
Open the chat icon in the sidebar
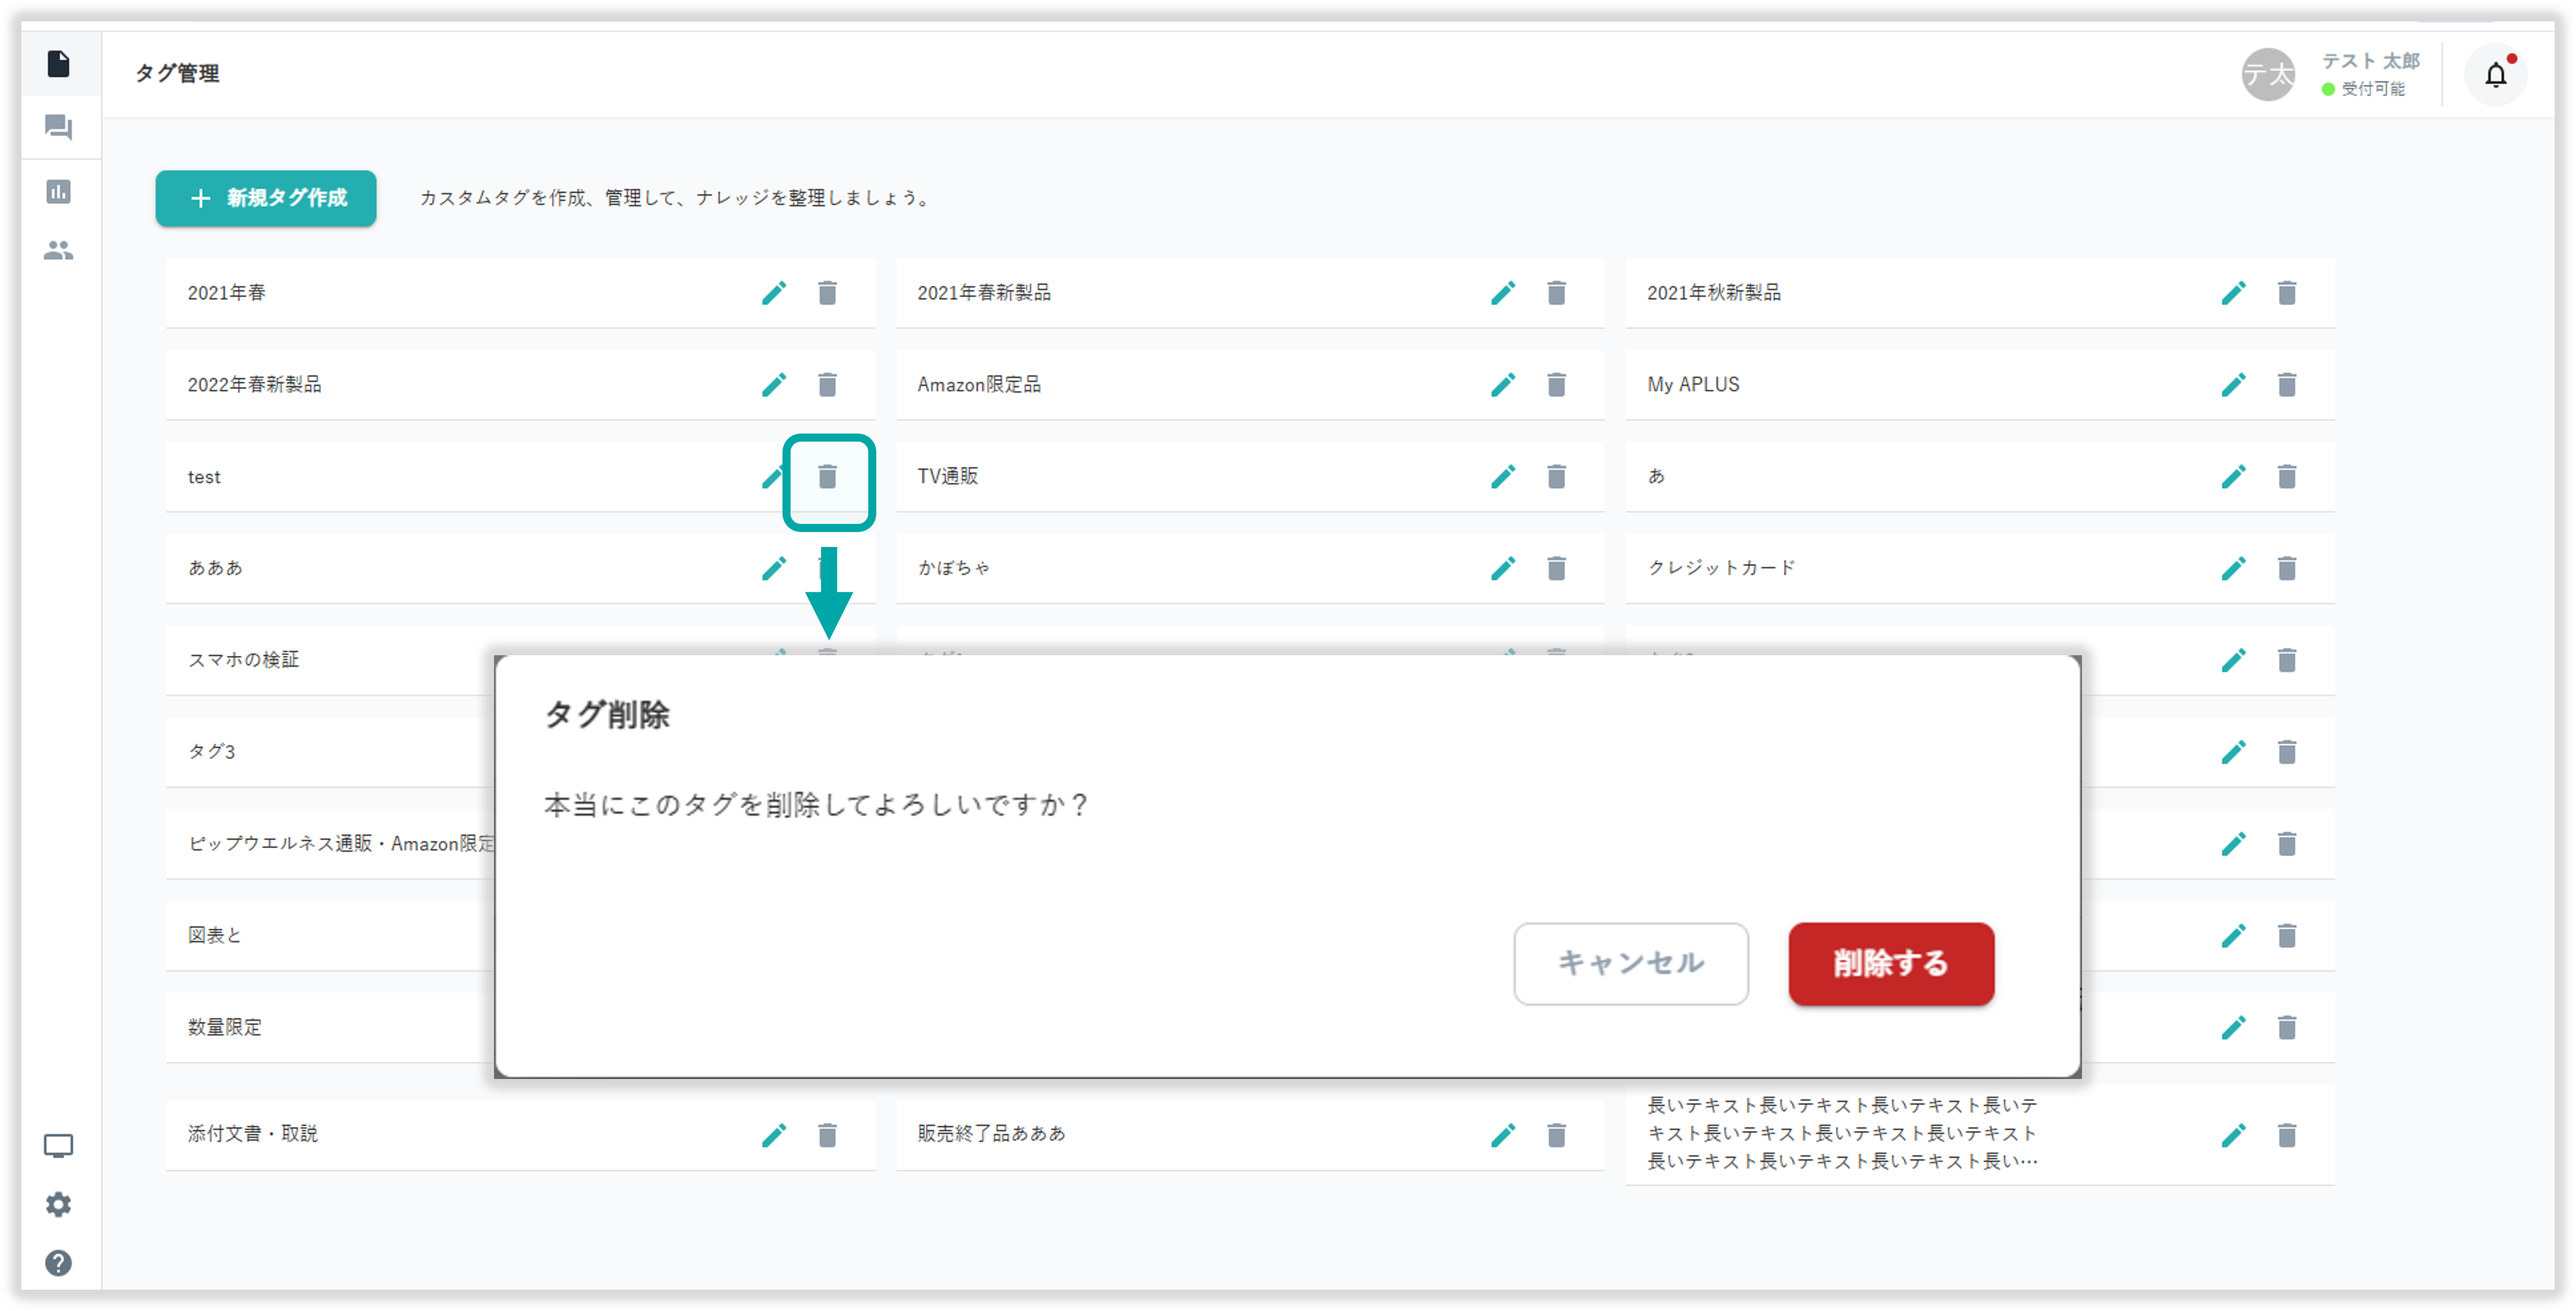pyautogui.click(x=59, y=127)
